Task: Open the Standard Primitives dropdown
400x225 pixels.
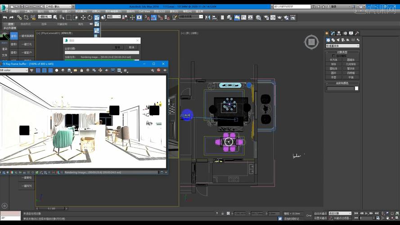Action: pyautogui.click(x=342, y=46)
